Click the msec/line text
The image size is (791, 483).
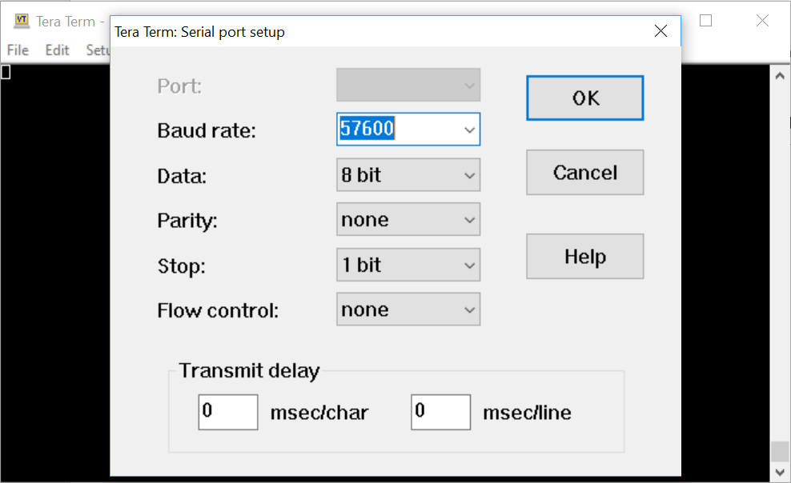coord(527,413)
